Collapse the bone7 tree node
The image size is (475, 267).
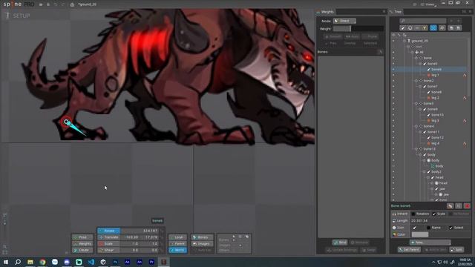[x=420, y=87]
